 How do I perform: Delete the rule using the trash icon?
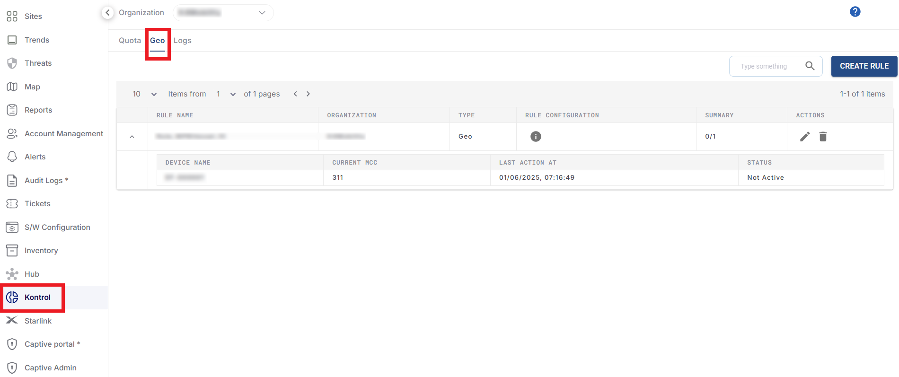point(823,137)
